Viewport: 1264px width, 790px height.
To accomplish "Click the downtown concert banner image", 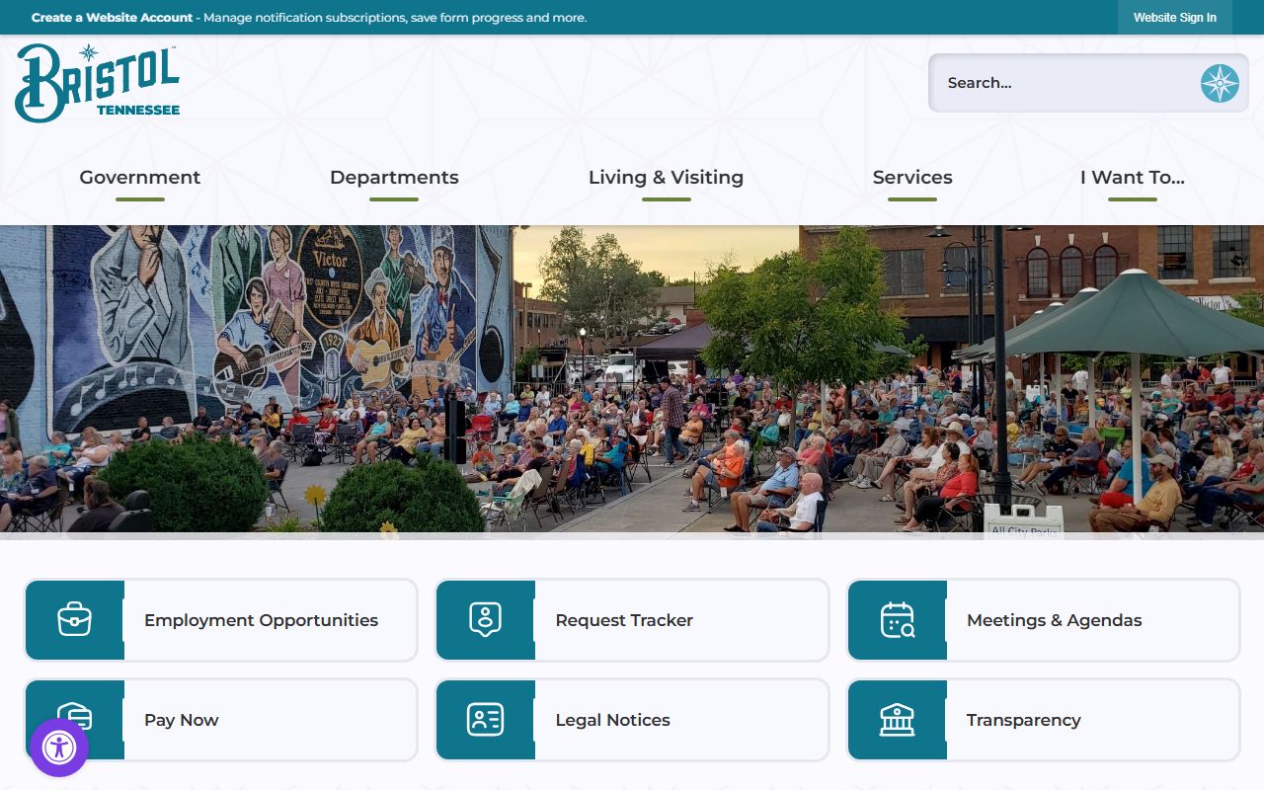I will point(632,380).
